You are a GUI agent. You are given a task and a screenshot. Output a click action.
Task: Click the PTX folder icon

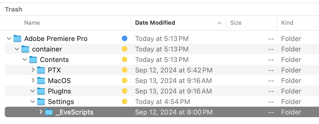[41, 70]
